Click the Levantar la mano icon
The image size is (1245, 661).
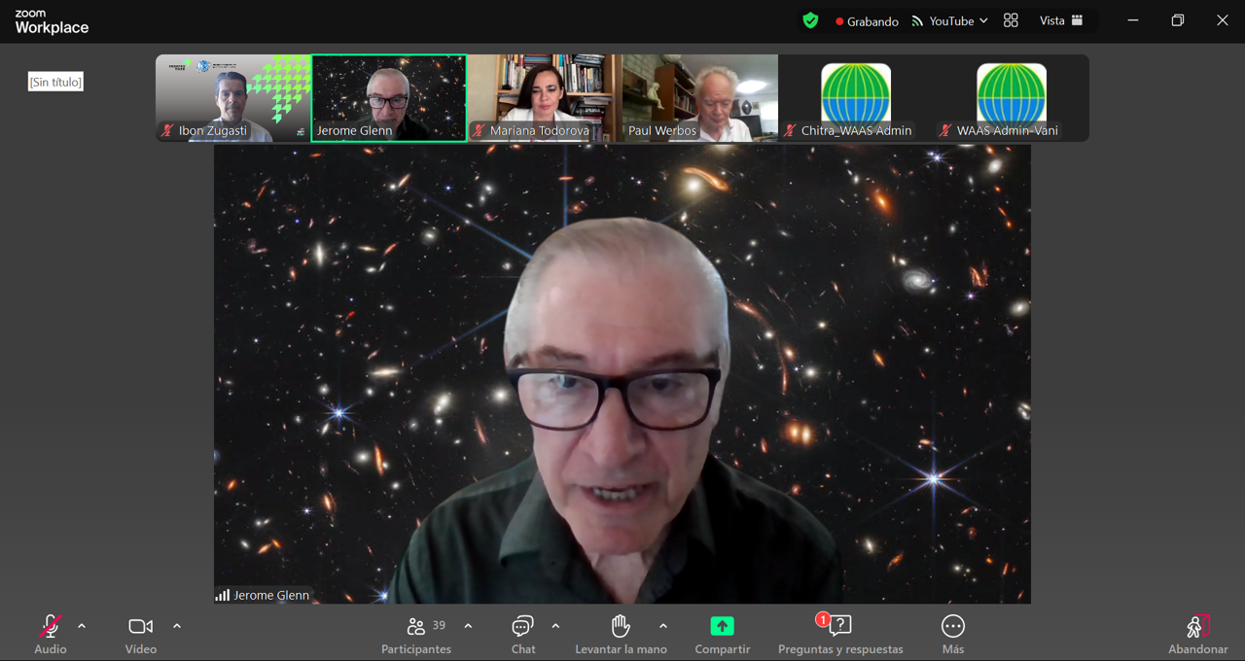(x=621, y=627)
